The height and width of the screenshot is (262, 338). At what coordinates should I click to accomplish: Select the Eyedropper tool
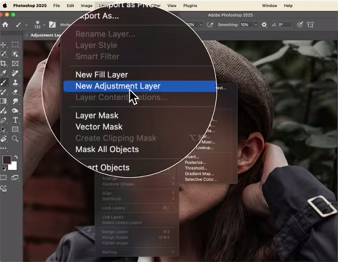point(3,73)
